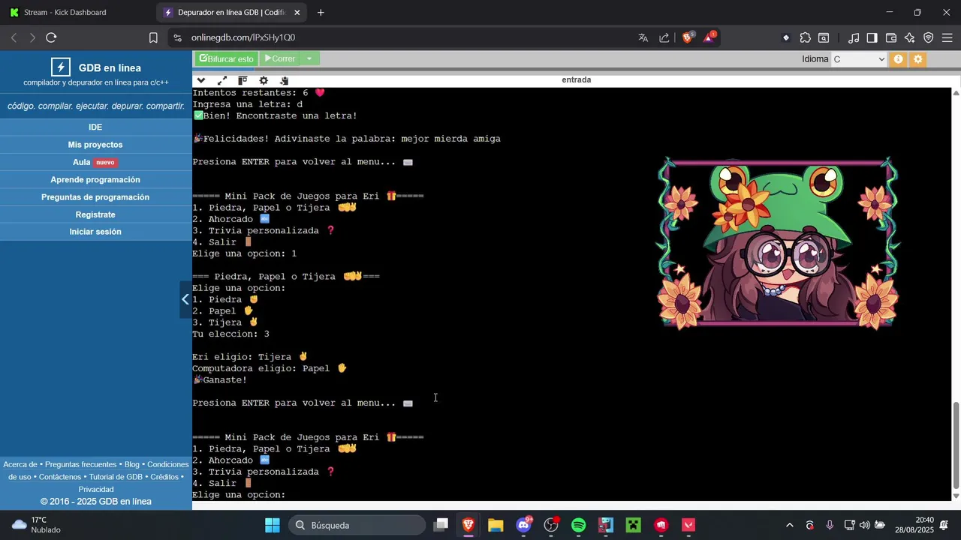Open Task View in the taskbar

tap(441, 525)
